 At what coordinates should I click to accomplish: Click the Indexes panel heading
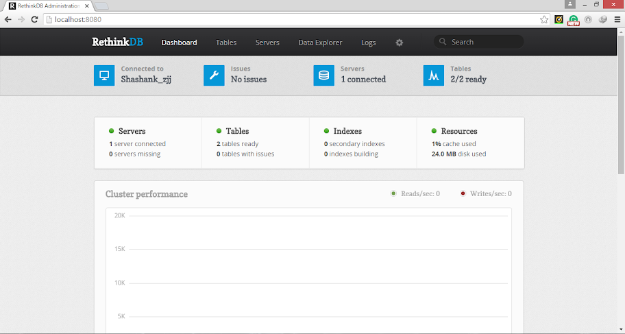[x=347, y=131]
